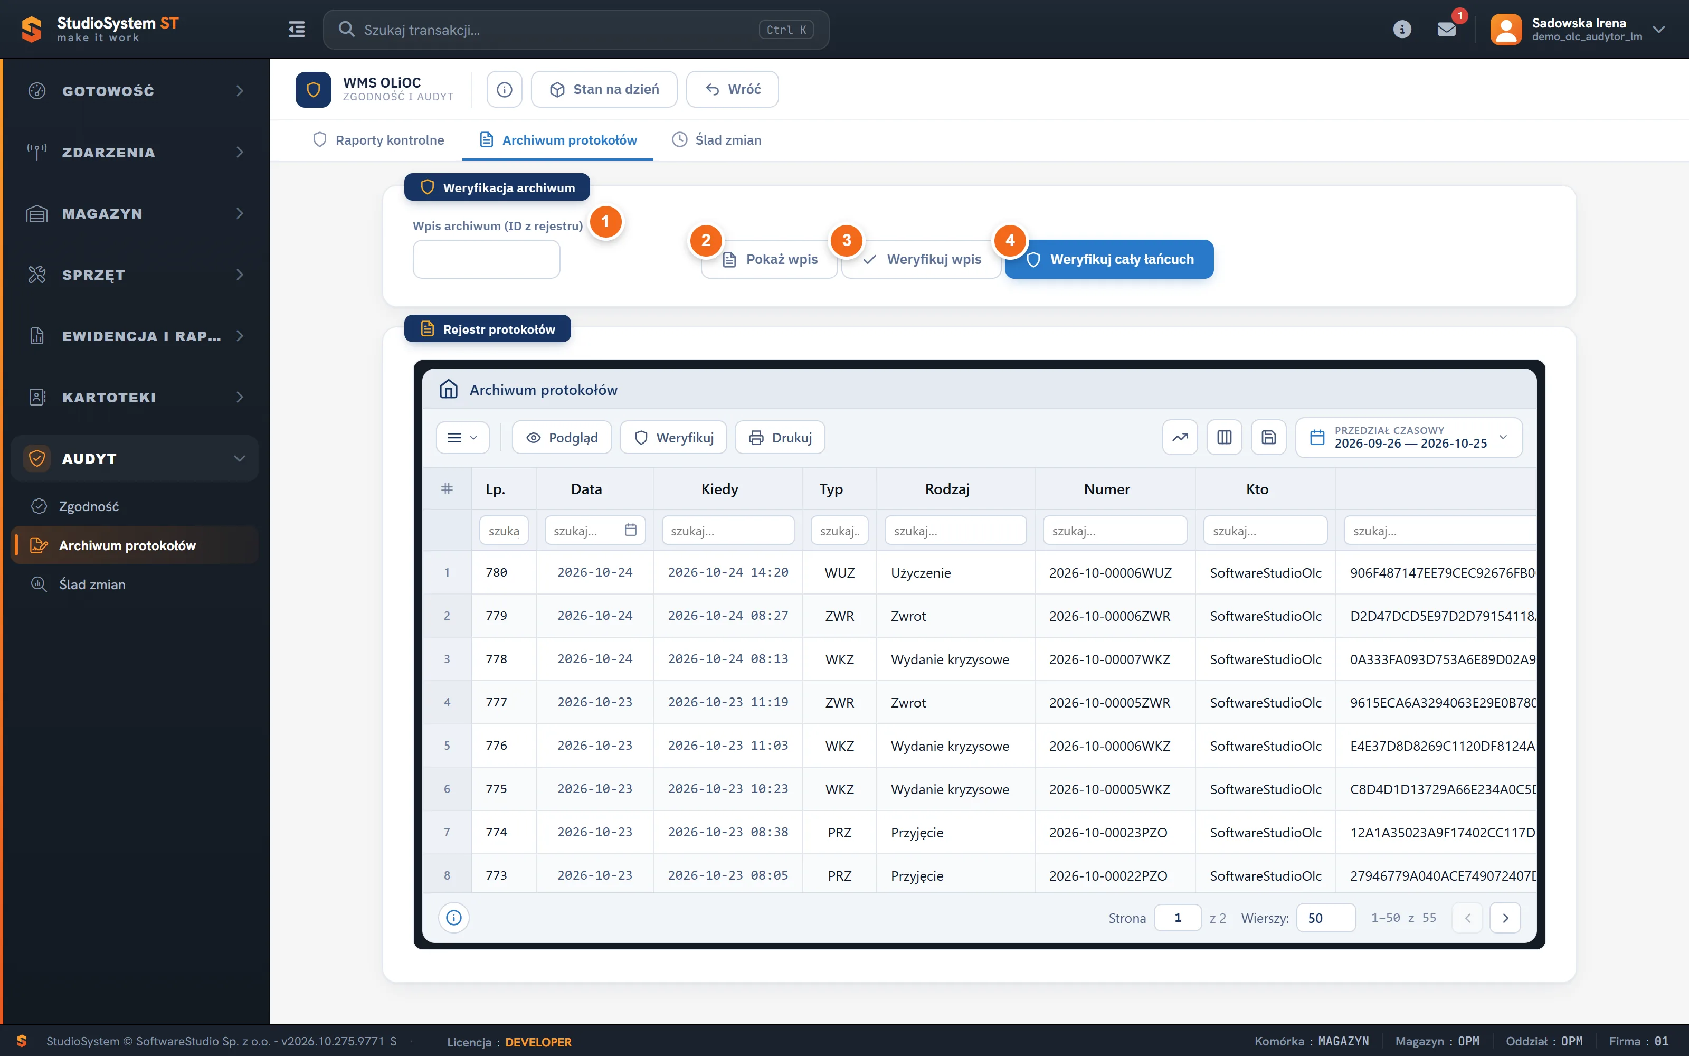Screen dimensions: 1689x1056
Task: Expand the MAGAZYN sidebar section
Action: [134, 214]
